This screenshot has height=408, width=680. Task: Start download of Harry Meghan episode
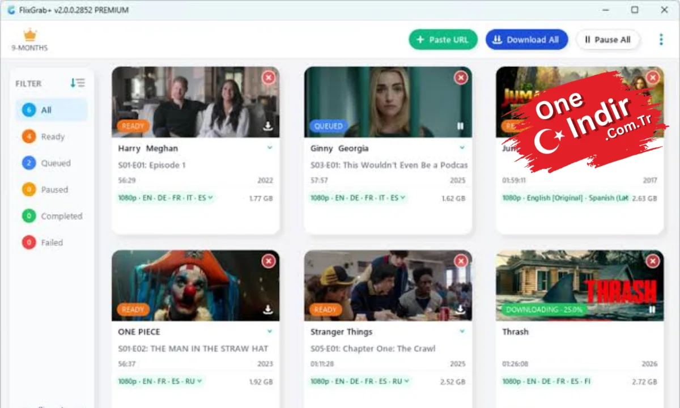point(268,126)
